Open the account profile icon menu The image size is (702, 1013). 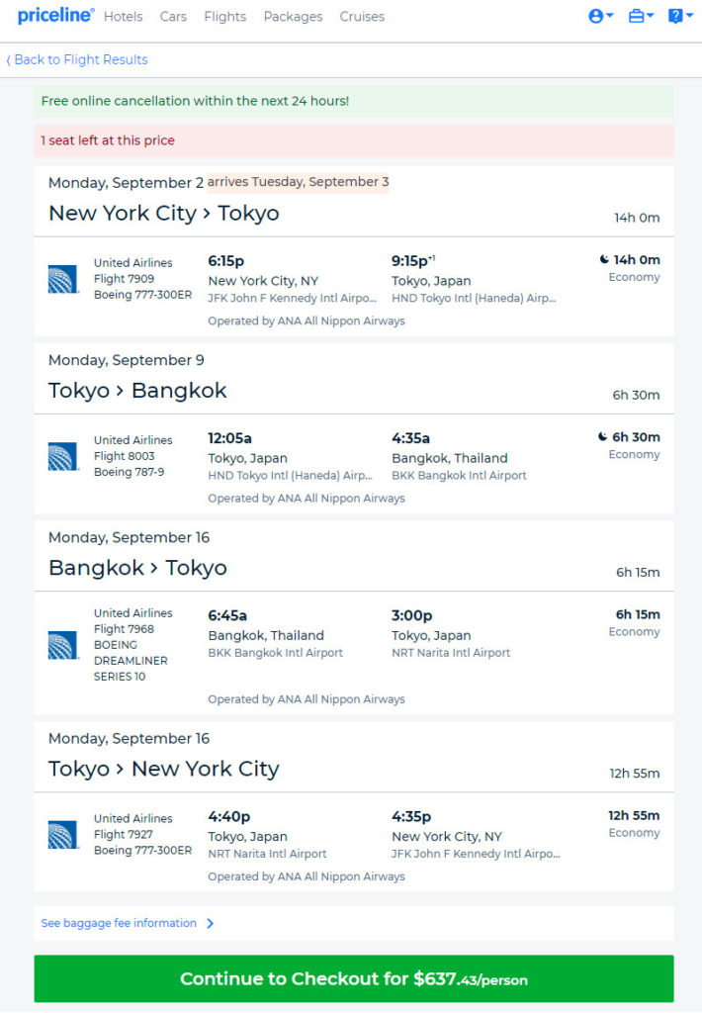600,16
